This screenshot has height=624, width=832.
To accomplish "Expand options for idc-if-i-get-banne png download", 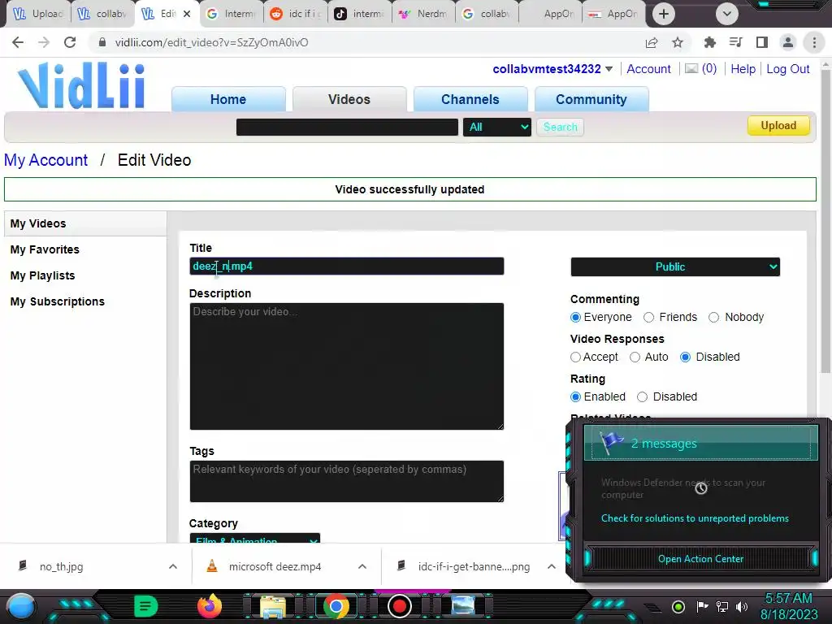I will [x=552, y=566].
